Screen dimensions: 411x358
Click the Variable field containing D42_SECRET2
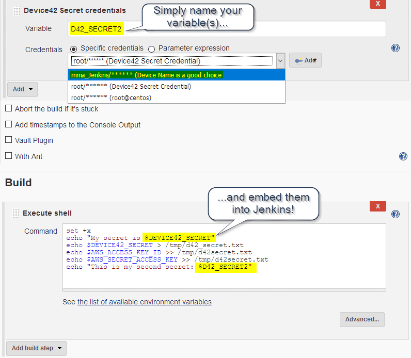tap(227, 29)
